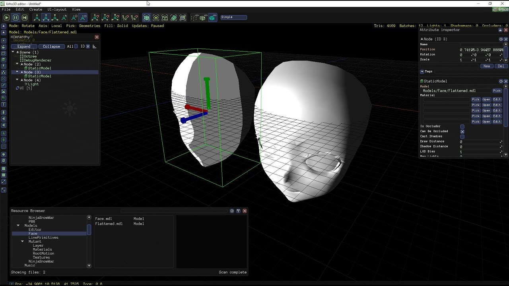
Task: Pick a model for Flattened.mdl field
Action: (x=497, y=91)
